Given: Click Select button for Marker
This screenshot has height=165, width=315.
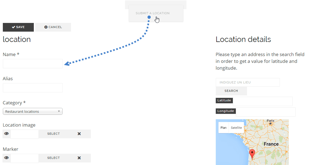Looking at the screenshot, I should (53, 158).
